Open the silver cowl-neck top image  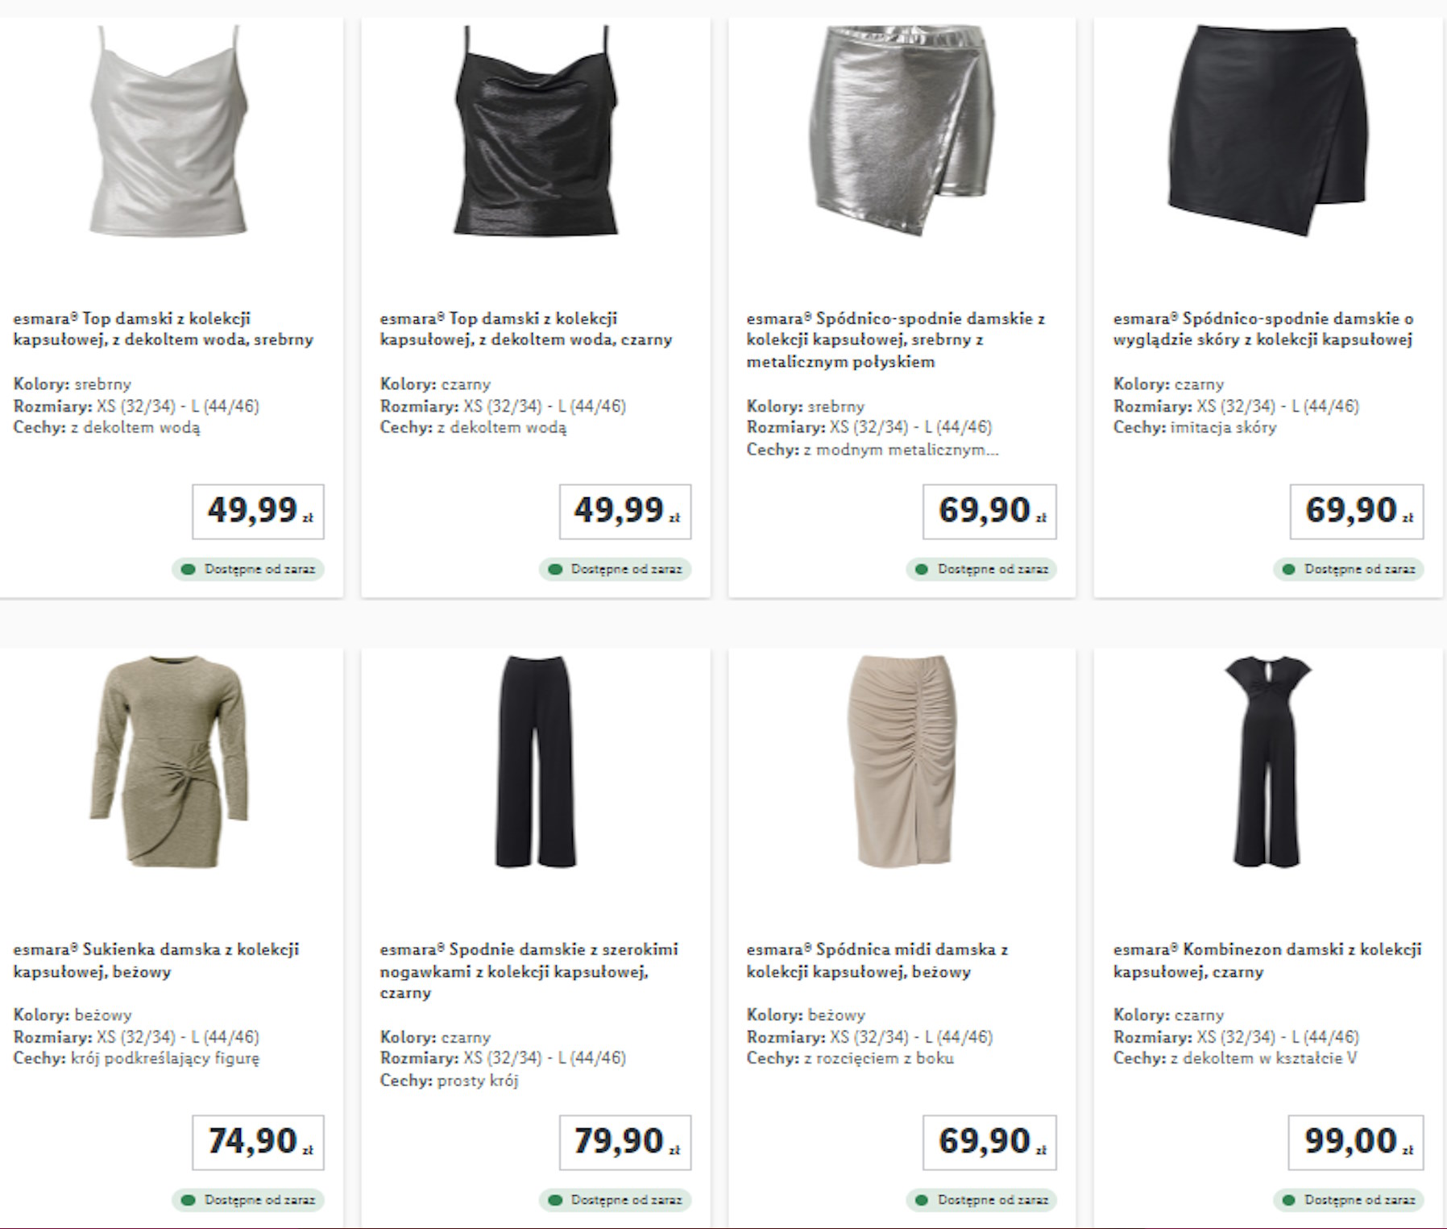(168, 133)
